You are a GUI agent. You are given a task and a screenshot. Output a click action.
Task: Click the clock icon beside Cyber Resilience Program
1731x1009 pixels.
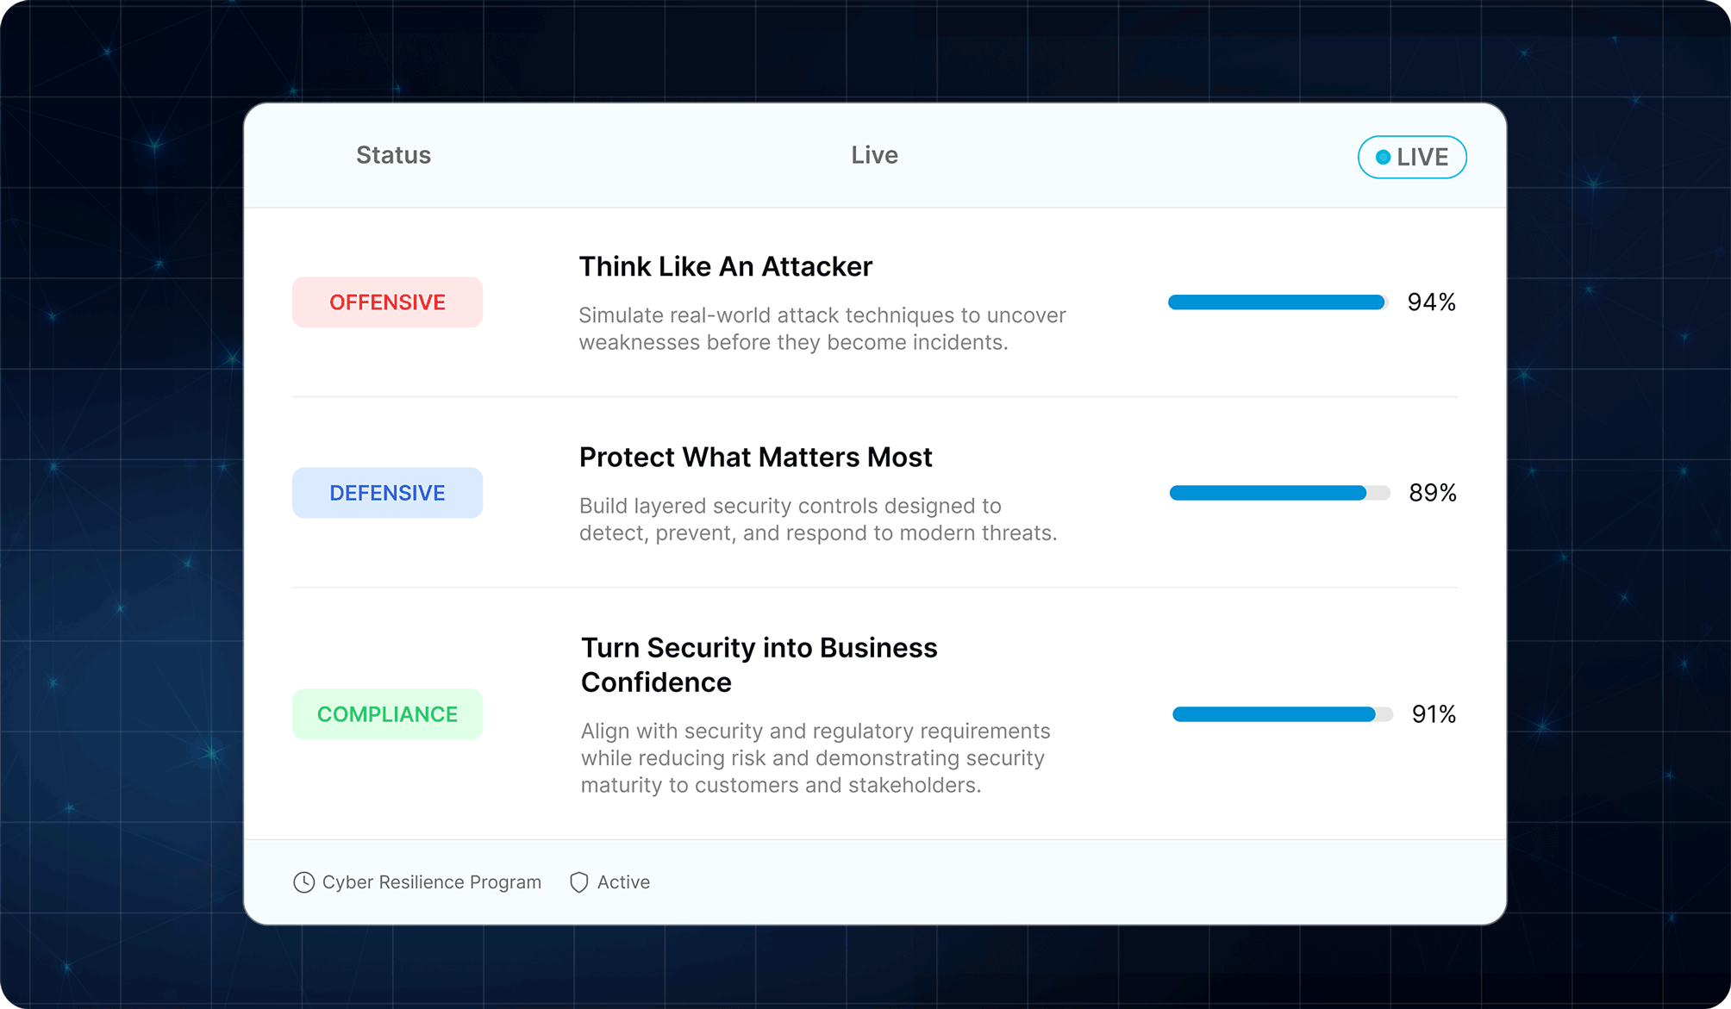pyautogui.click(x=303, y=882)
